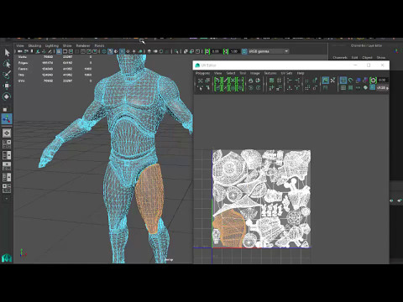The width and height of the screenshot is (403, 302).
Task: Click the Show button in Channel Box
Action: 381,57
